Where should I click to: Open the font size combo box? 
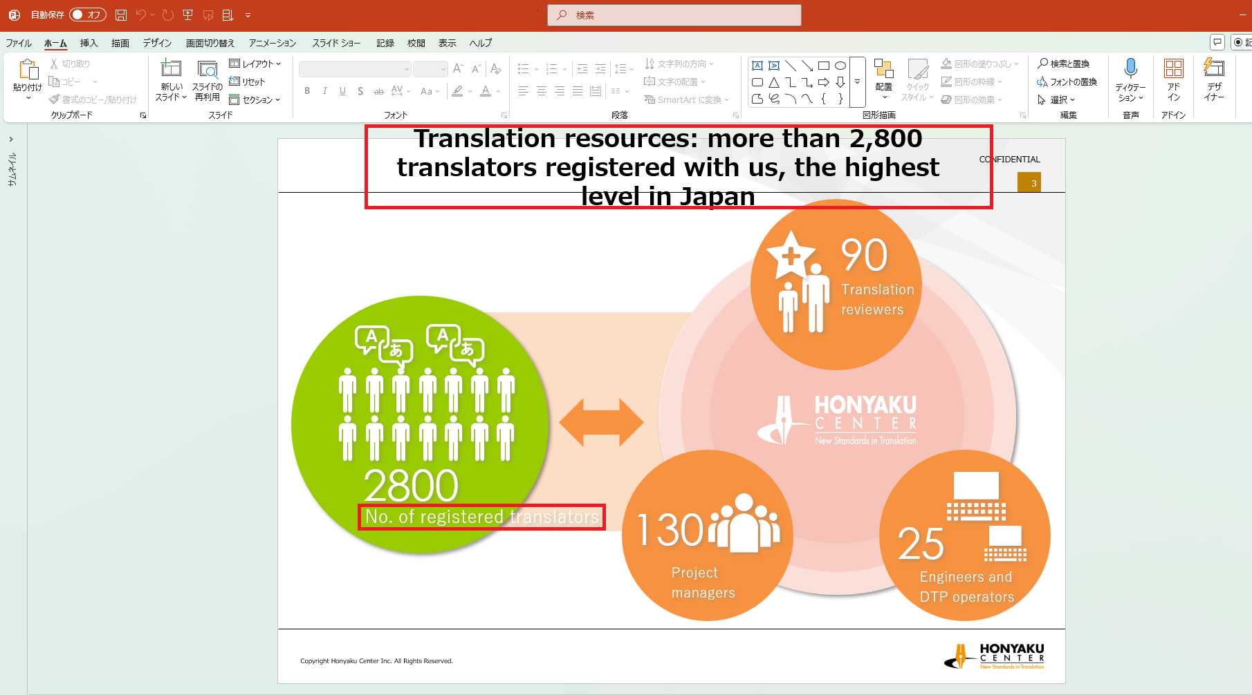coord(430,69)
